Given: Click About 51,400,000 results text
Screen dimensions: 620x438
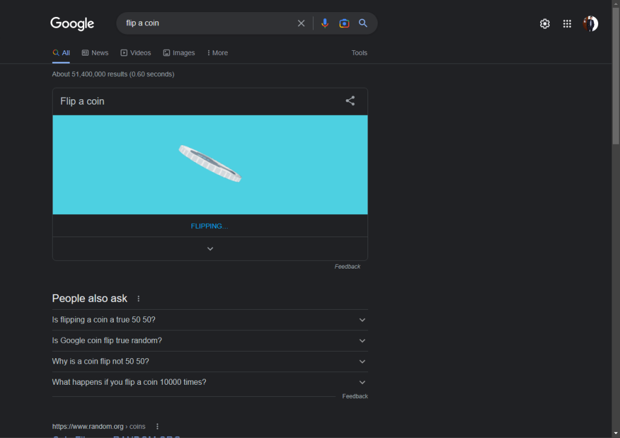Looking at the screenshot, I should [x=113, y=74].
